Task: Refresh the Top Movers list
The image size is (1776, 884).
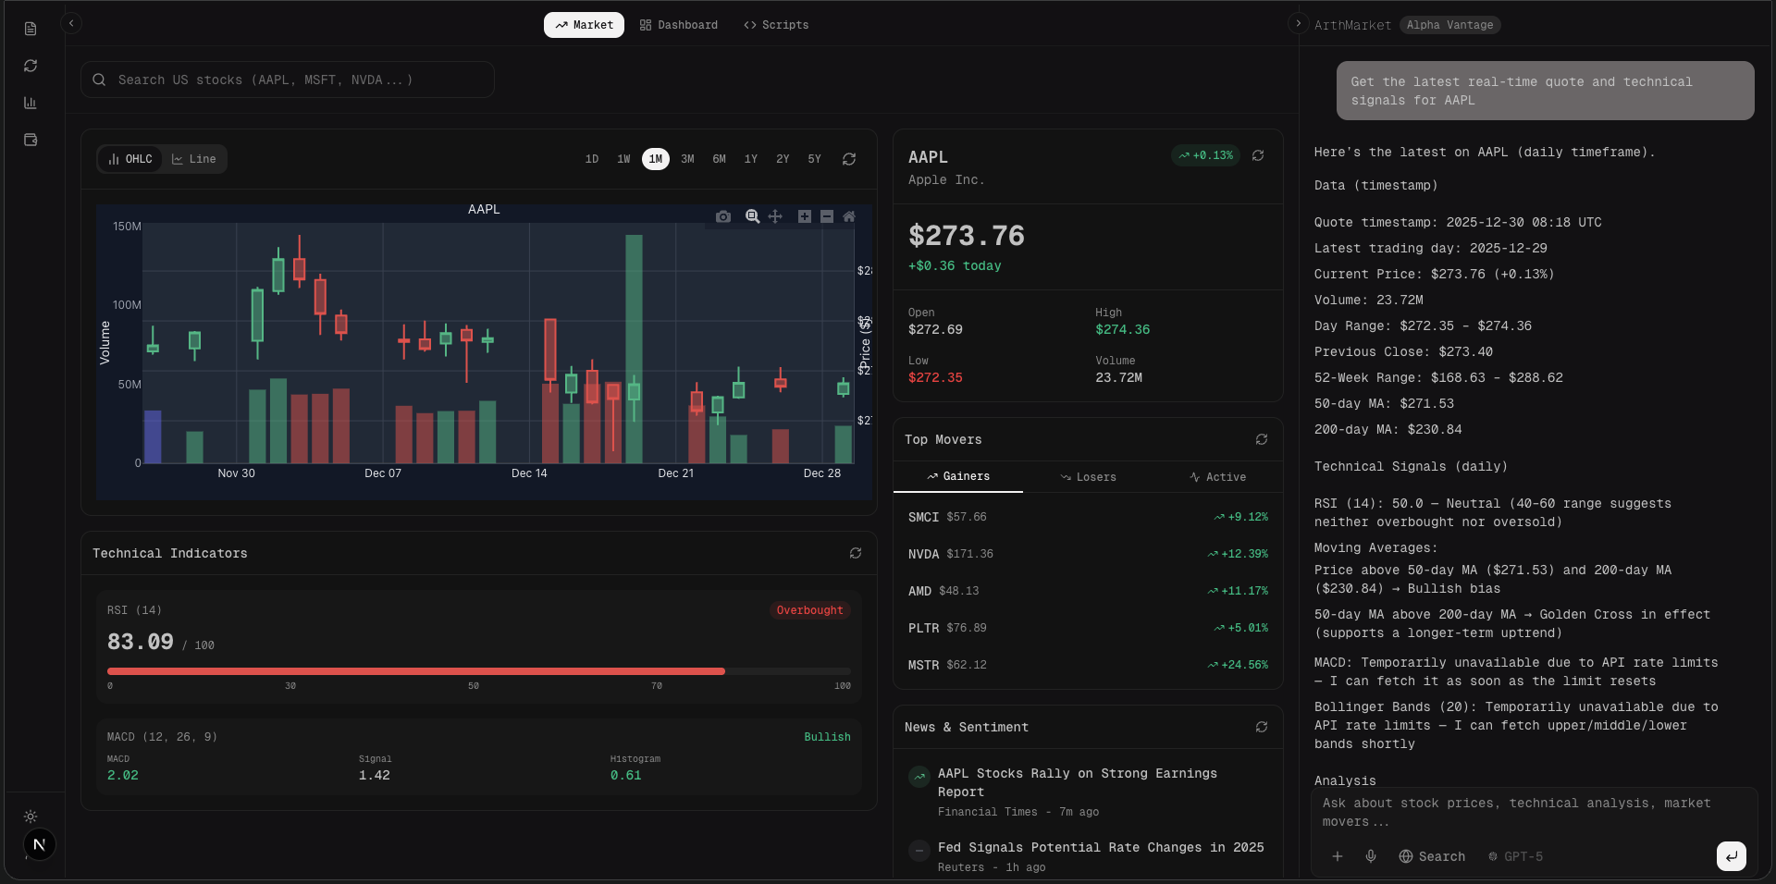Action: click(1262, 439)
